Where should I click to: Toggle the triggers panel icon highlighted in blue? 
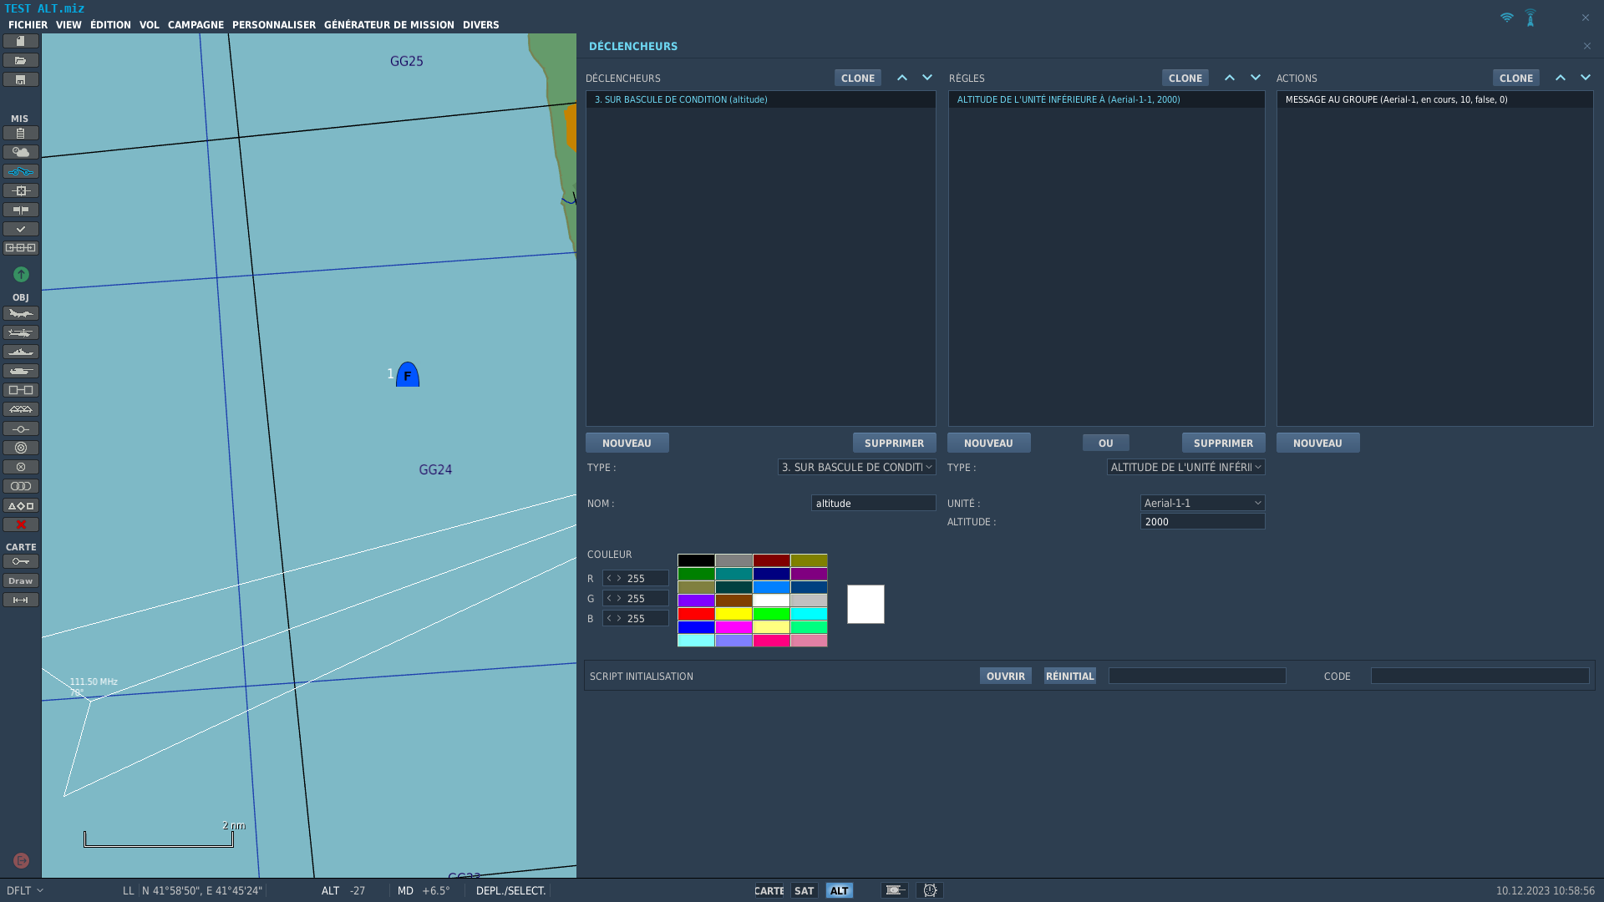pyautogui.click(x=21, y=171)
